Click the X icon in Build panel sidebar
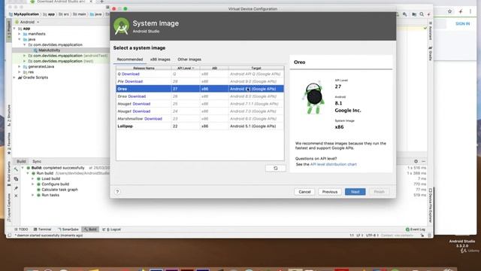This screenshot has width=481, height=271. 16,196
